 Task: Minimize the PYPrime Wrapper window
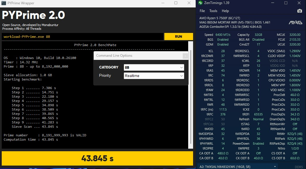point(163,3)
